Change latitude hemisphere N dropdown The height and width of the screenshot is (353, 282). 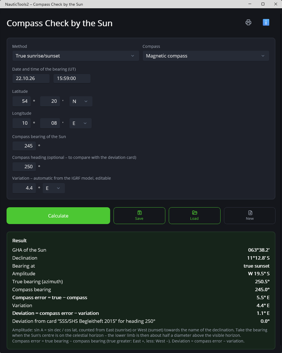click(x=81, y=101)
